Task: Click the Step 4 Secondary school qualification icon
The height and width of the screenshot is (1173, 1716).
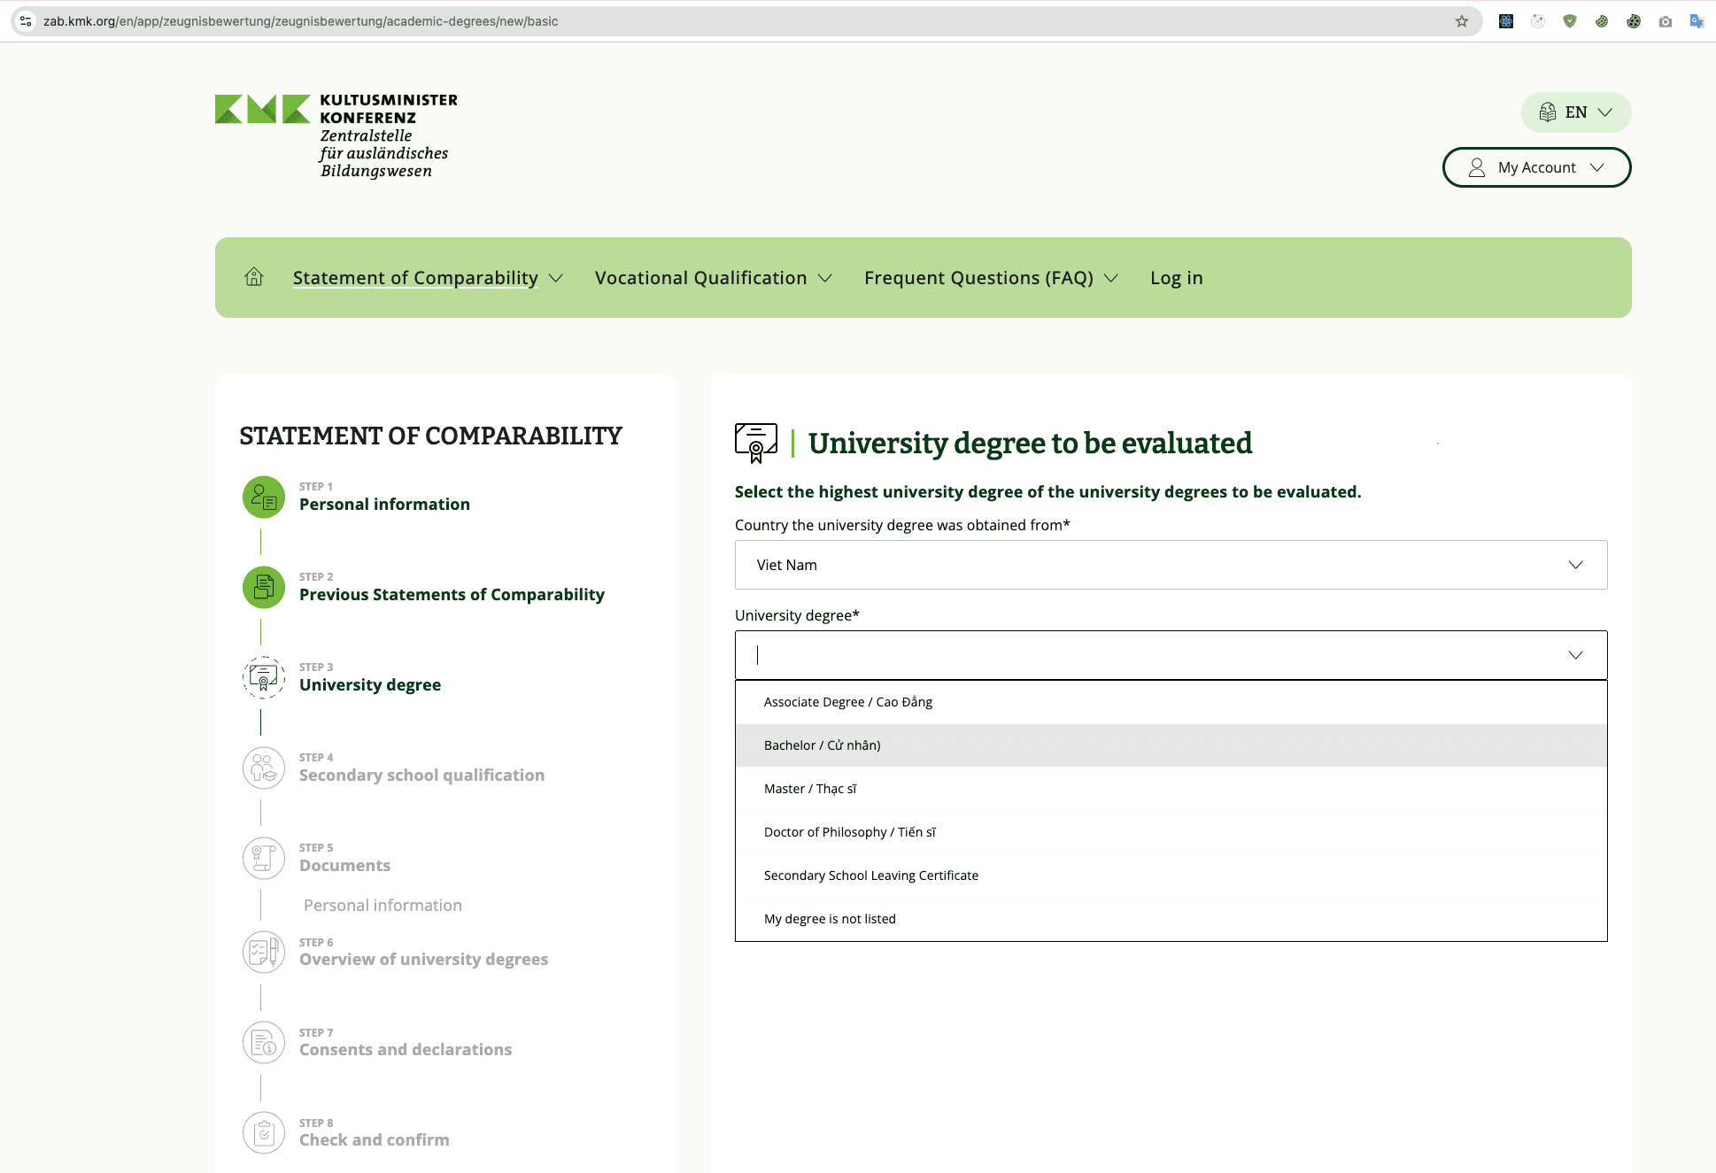Action: (x=264, y=768)
